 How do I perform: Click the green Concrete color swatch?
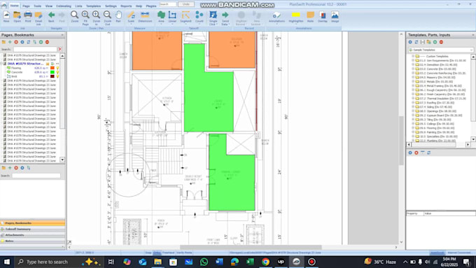point(52,72)
